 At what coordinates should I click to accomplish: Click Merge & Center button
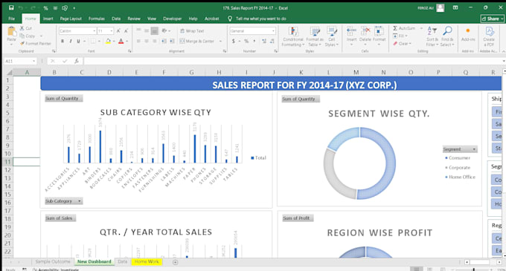point(197,41)
